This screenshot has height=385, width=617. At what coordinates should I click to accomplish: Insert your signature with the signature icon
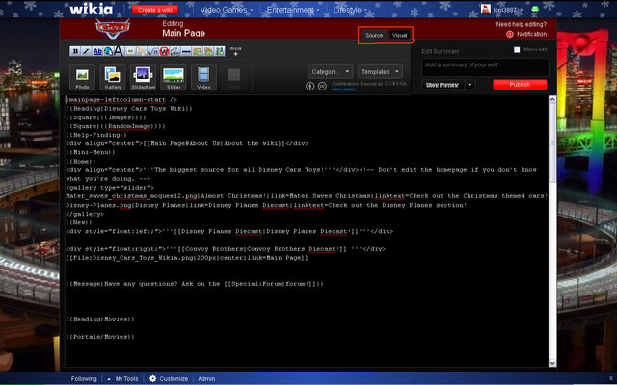[x=175, y=51]
